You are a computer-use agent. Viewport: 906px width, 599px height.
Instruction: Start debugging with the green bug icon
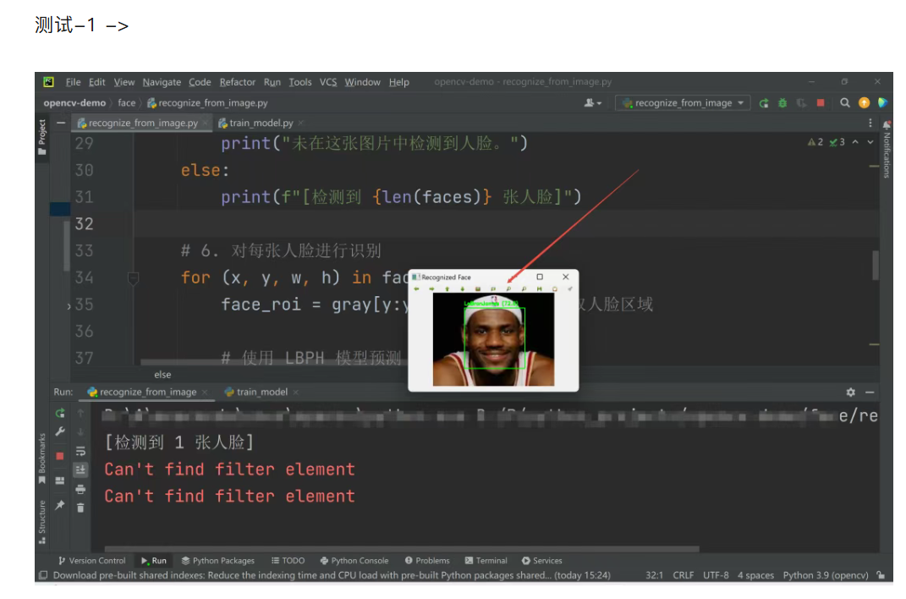782,103
